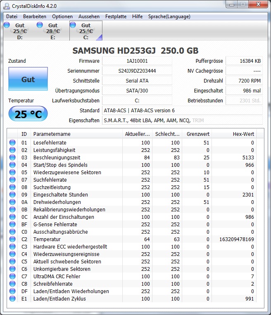The height and width of the screenshot is (315, 271).
Task: Open the Optionen menu
Action: 62,17
